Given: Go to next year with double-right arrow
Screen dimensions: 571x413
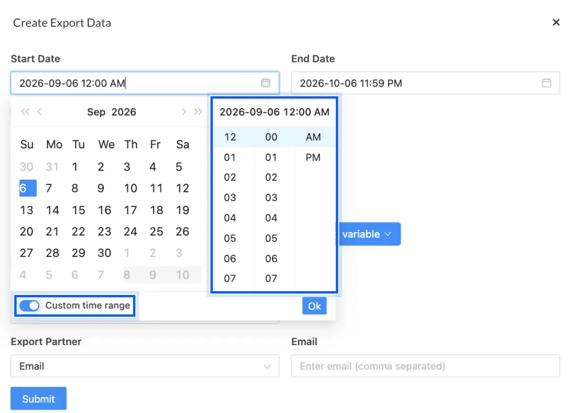Looking at the screenshot, I should pyautogui.click(x=198, y=112).
